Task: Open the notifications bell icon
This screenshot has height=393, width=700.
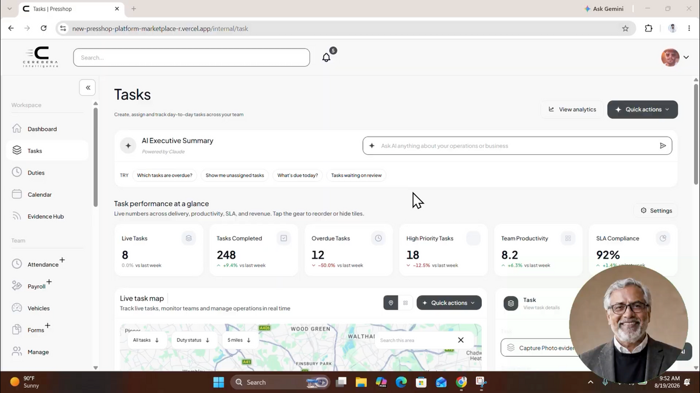Action: pos(327,57)
